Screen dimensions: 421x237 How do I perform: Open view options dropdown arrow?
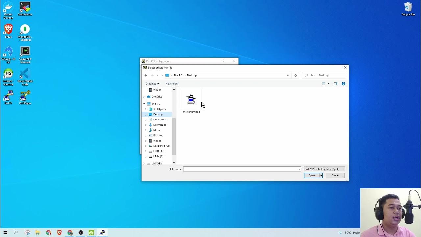tap(328, 84)
